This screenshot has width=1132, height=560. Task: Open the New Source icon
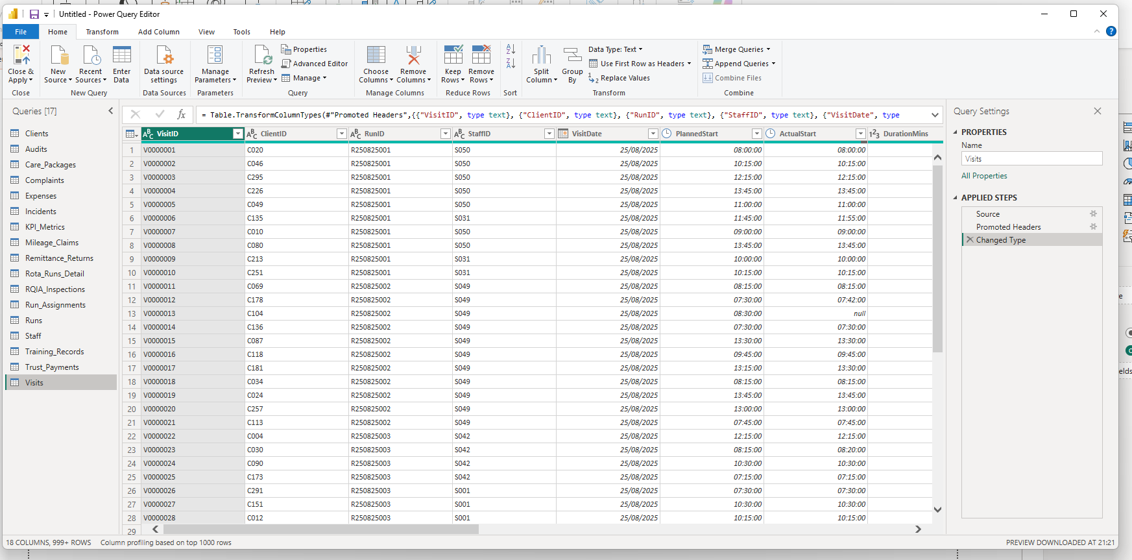pyautogui.click(x=59, y=55)
